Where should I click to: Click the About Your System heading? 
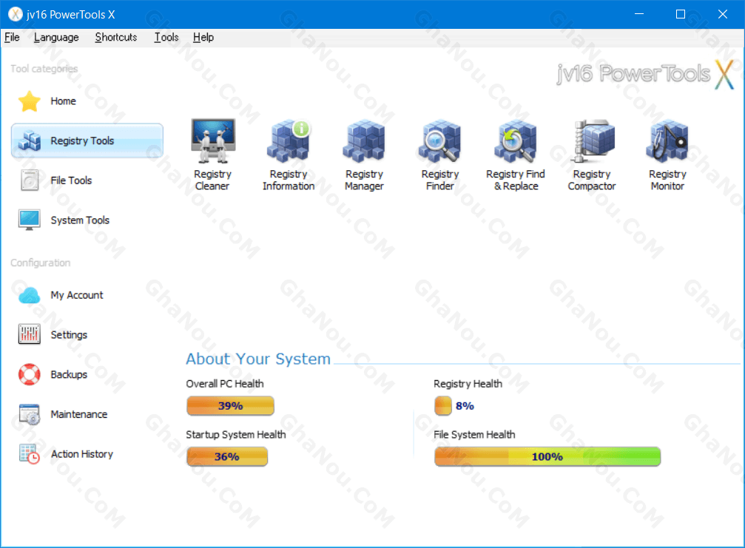pyautogui.click(x=258, y=359)
